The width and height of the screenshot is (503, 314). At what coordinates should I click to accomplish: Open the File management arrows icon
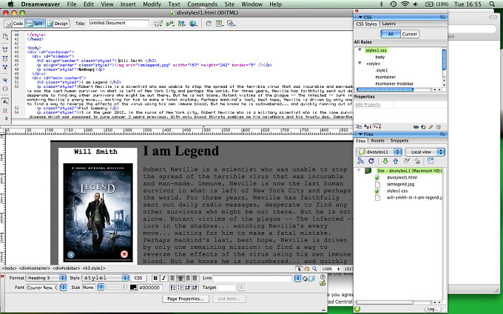click(x=181, y=24)
